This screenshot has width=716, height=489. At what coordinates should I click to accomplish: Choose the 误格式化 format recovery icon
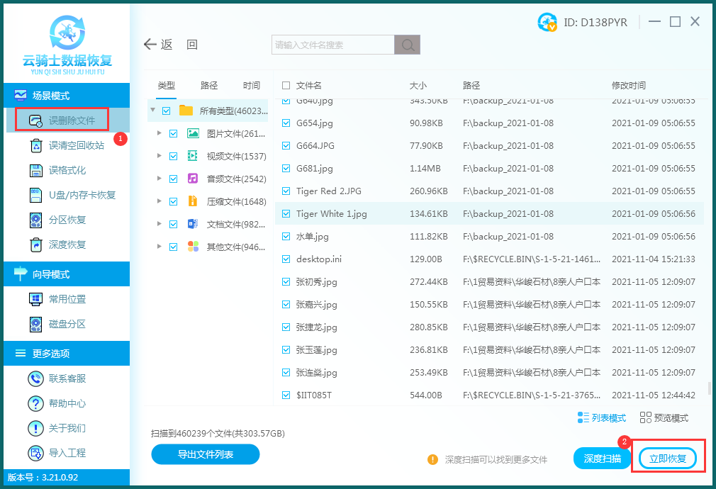point(35,170)
